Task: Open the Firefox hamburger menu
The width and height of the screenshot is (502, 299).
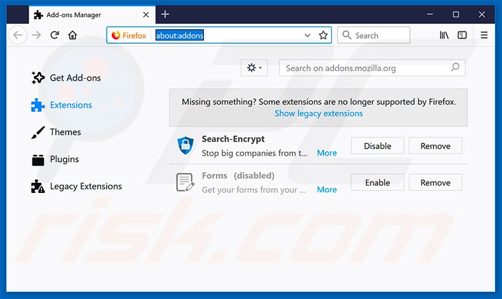Action: (484, 36)
